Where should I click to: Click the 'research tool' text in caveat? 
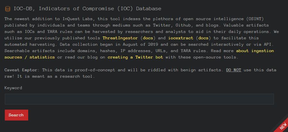(76, 76)
